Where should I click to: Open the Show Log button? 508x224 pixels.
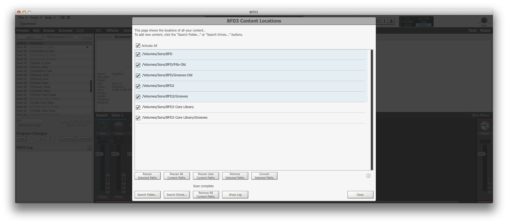click(x=235, y=195)
